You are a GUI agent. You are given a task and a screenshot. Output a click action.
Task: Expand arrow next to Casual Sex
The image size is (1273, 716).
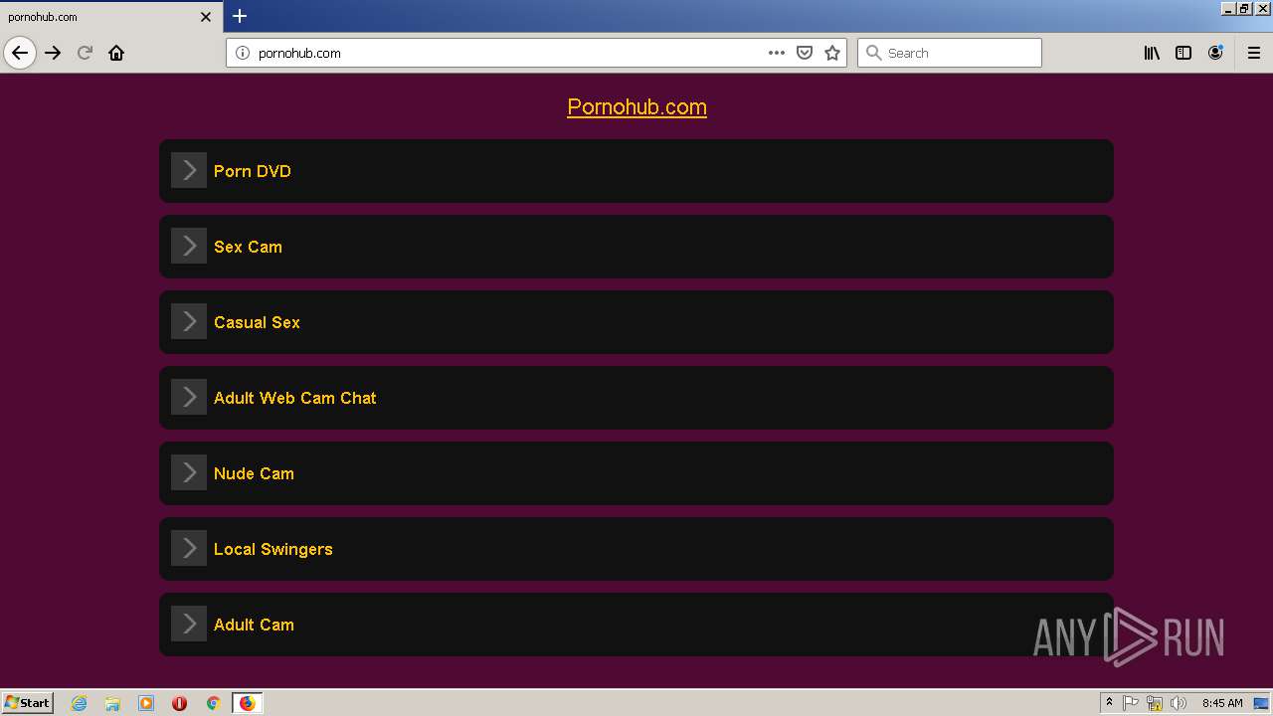tap(189, 321)
